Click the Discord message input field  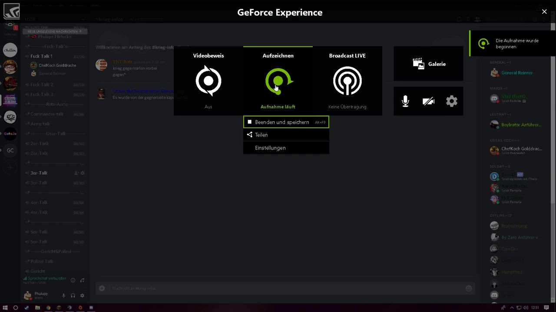[x=285, y=288]
